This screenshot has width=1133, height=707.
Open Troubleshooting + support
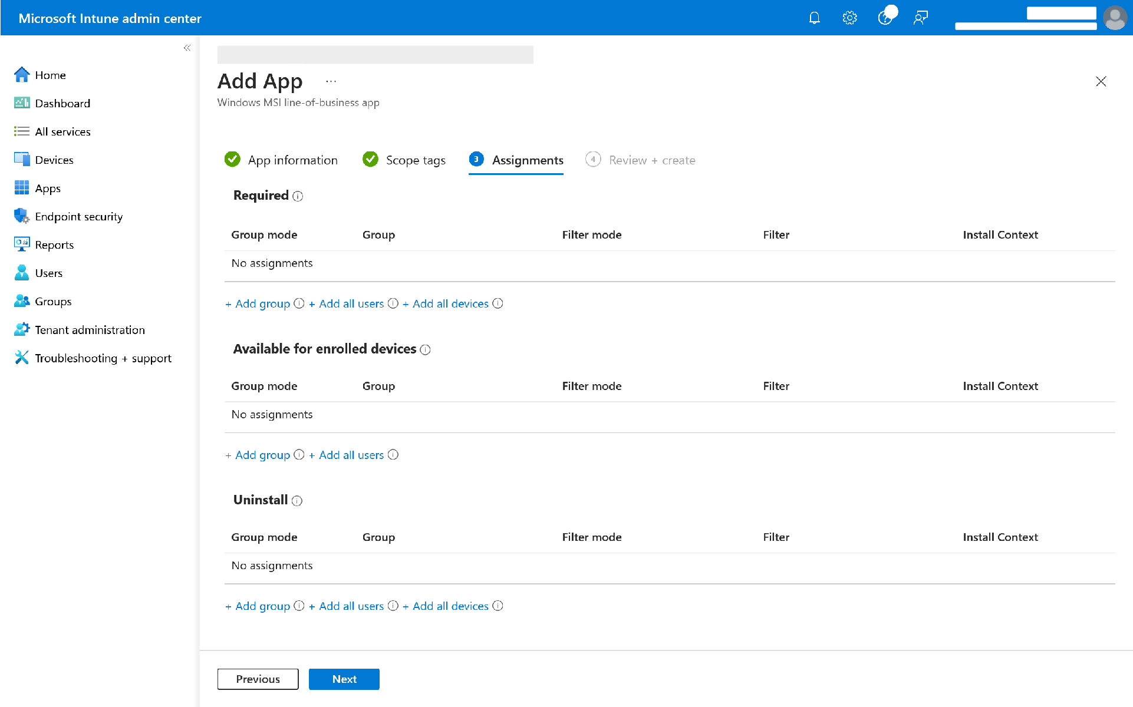tap(103, 358)
